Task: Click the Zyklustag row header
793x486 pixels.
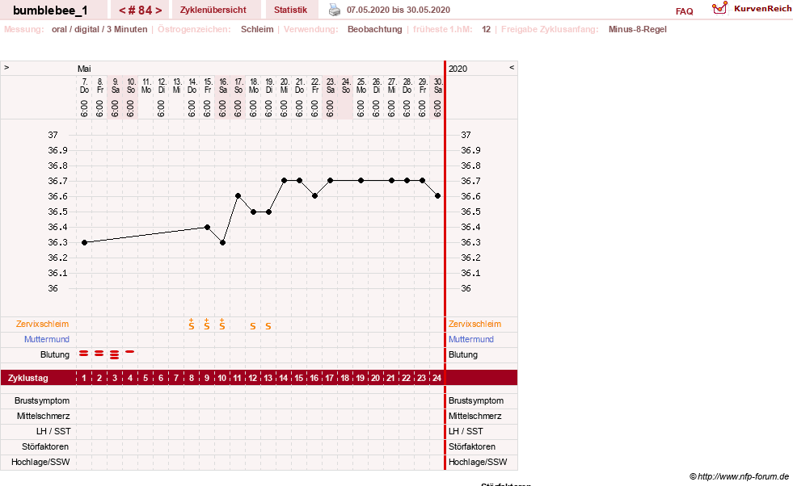Action: [x=28, y=378]
